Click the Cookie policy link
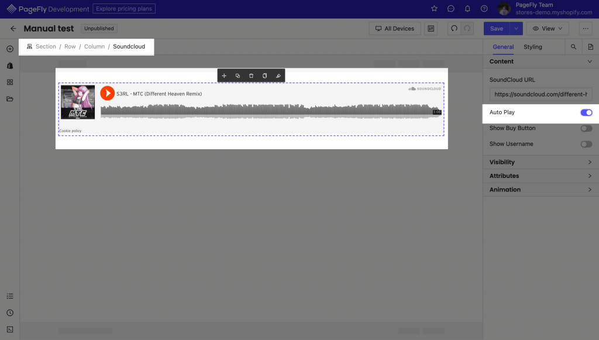This screenshot has height=340, width=599. (x=70, y=130)
